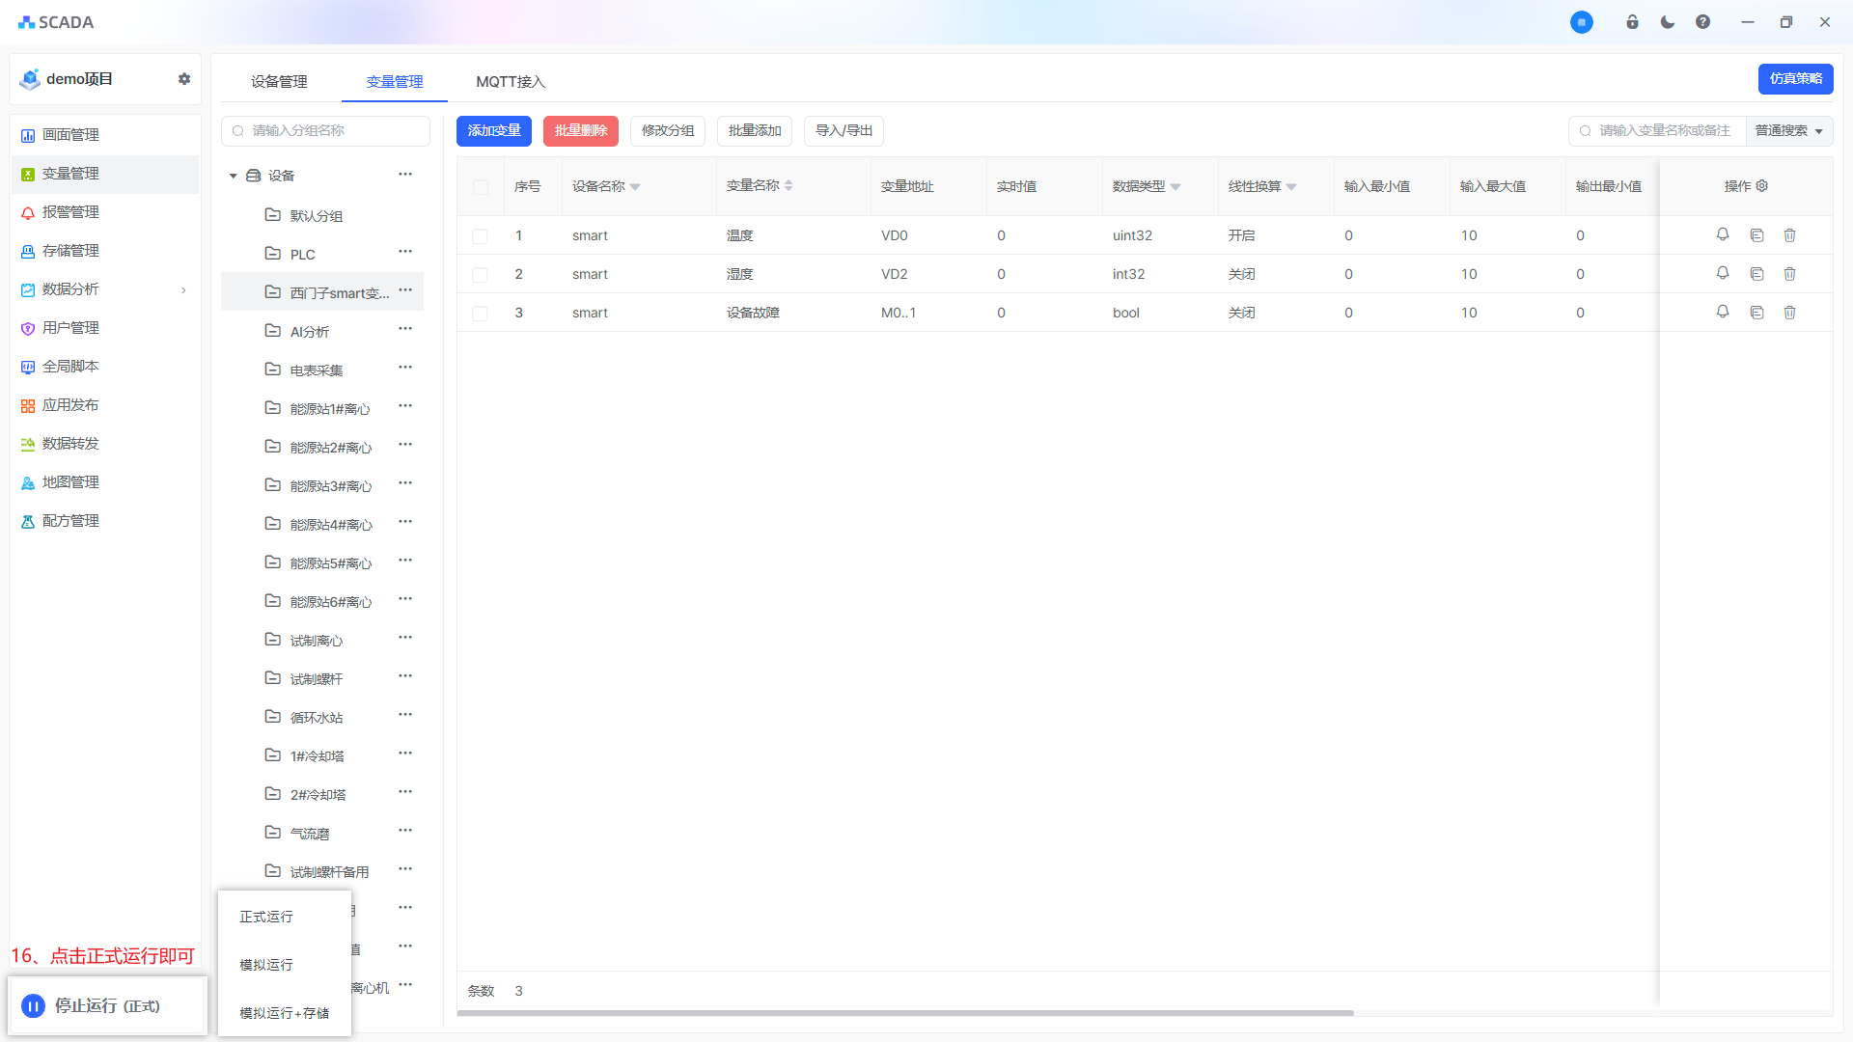This screenshot has width=1853, height=1042.
Task: Select 正式运行 from the run menu
Action: pos(266,917)
